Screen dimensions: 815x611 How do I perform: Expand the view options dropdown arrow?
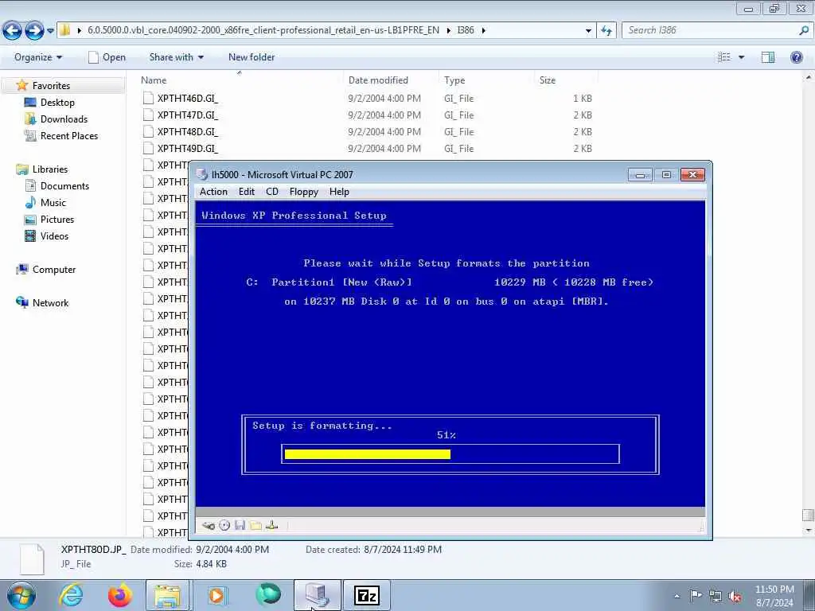[741, 57]
